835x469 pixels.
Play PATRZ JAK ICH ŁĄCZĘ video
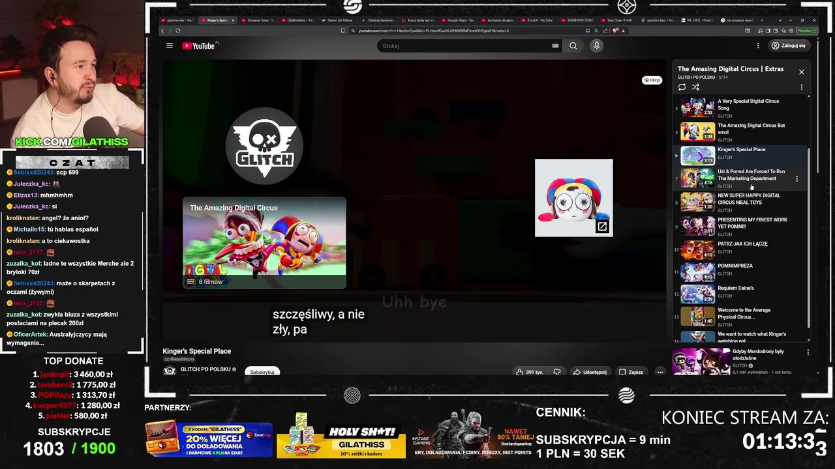[740, 249]
